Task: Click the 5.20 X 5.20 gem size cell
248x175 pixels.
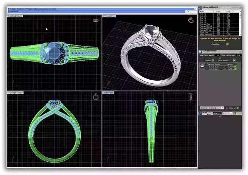Action: coord(214,67)
